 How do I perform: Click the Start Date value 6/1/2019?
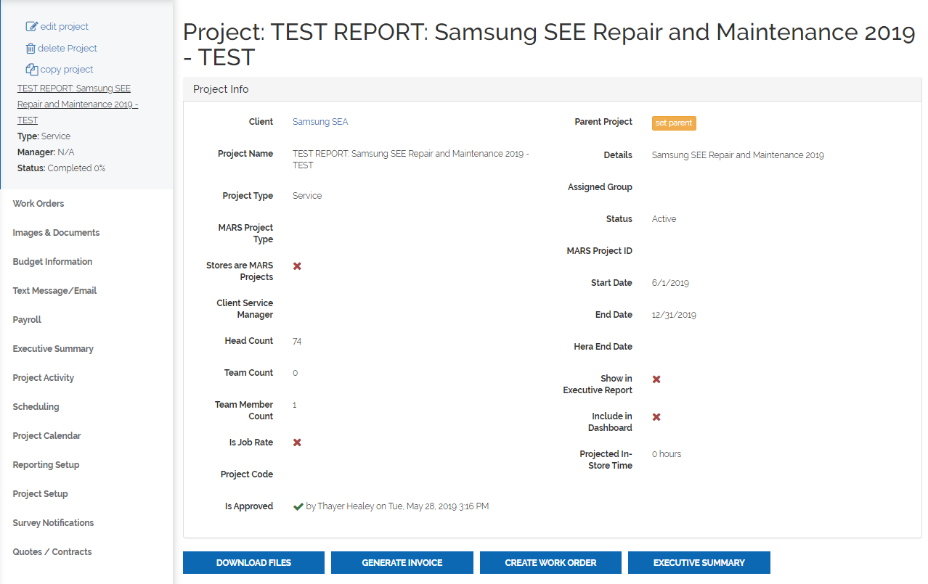[x=670, y=283]
